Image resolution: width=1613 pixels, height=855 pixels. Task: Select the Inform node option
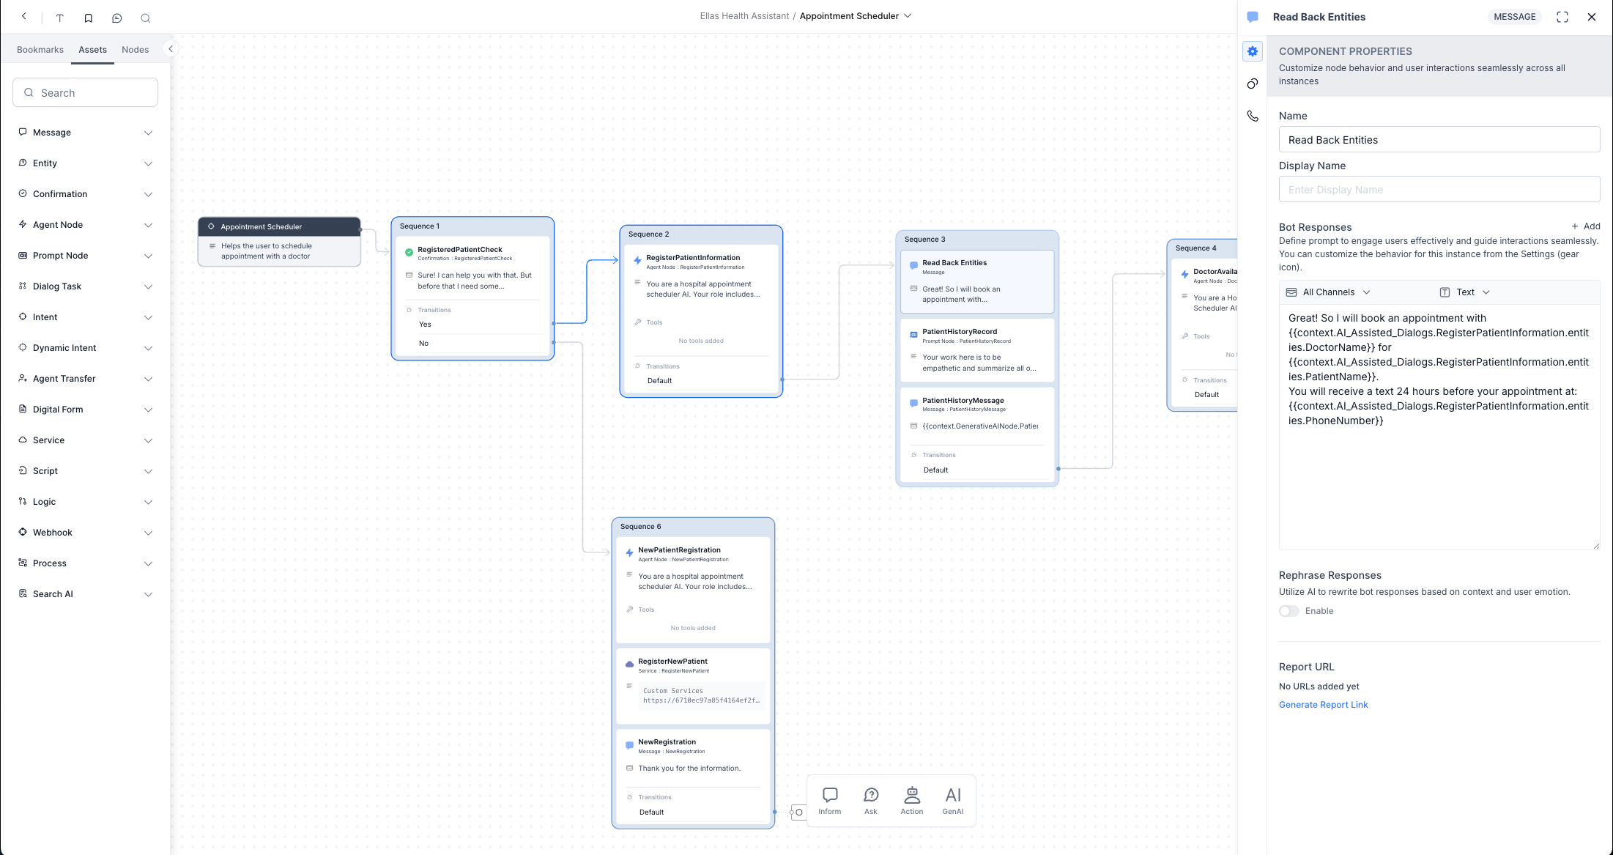click(x=830, y=801)
